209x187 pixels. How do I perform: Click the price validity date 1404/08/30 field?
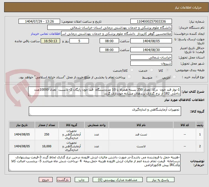[151, 50]
